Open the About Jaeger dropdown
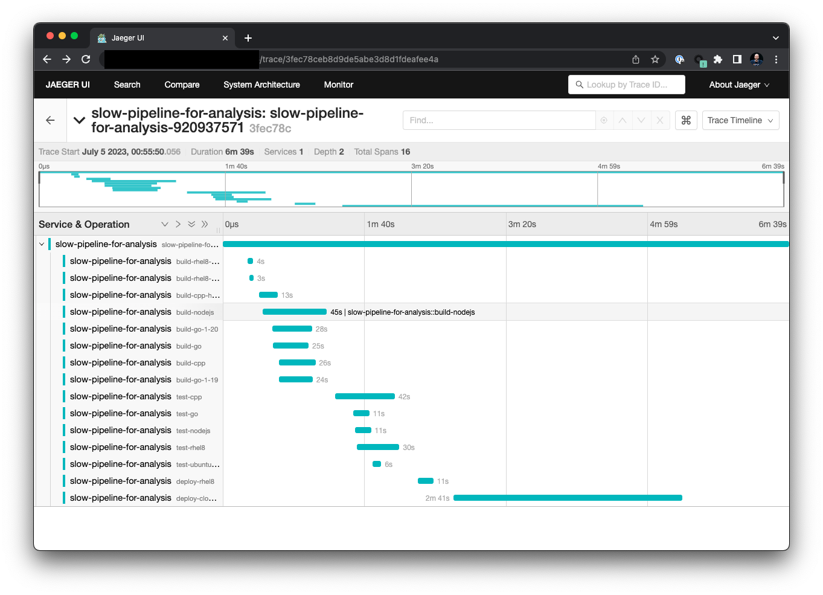 pos(739,85)
